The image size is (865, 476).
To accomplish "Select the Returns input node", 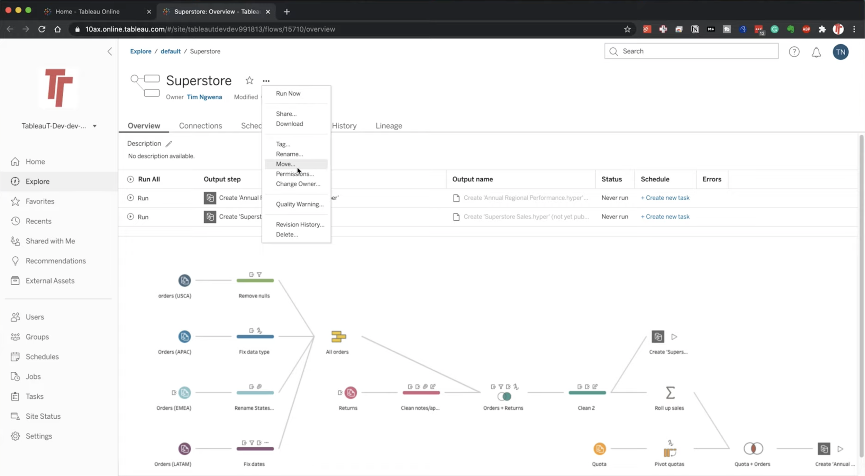I will (350, 392).
